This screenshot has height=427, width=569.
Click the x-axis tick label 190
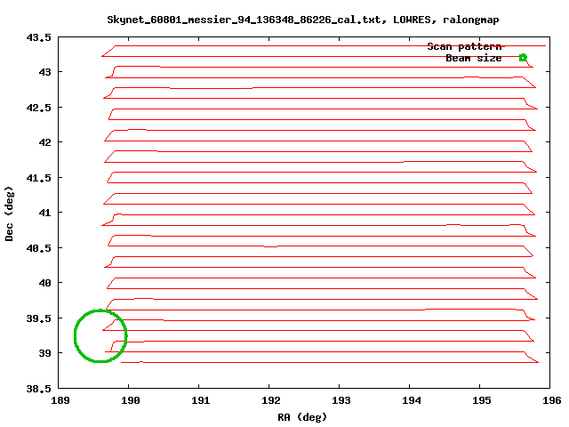131,400
